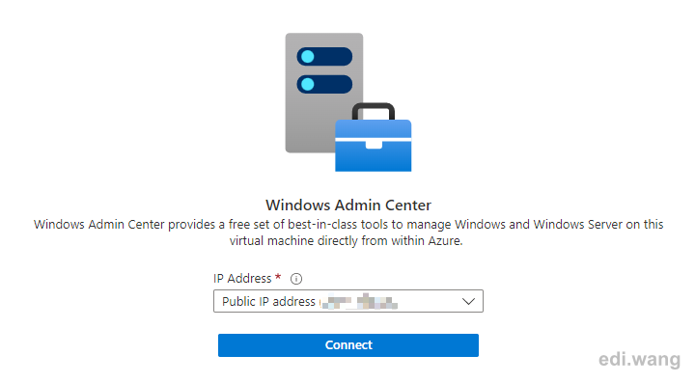The image size is (695, 383).
Task: Click the bottom server drive light
Action: pyautogui.click(x=308, y=84)
